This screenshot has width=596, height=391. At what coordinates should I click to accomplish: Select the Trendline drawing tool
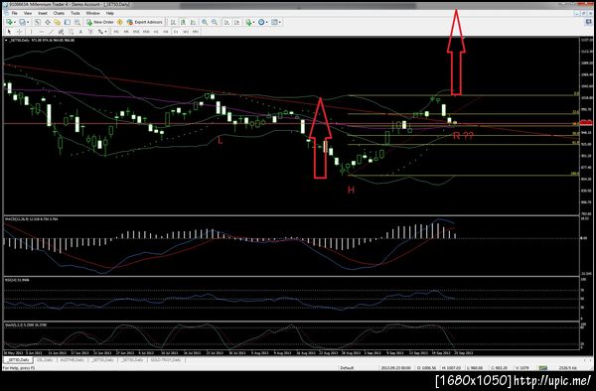coord(51,32)
